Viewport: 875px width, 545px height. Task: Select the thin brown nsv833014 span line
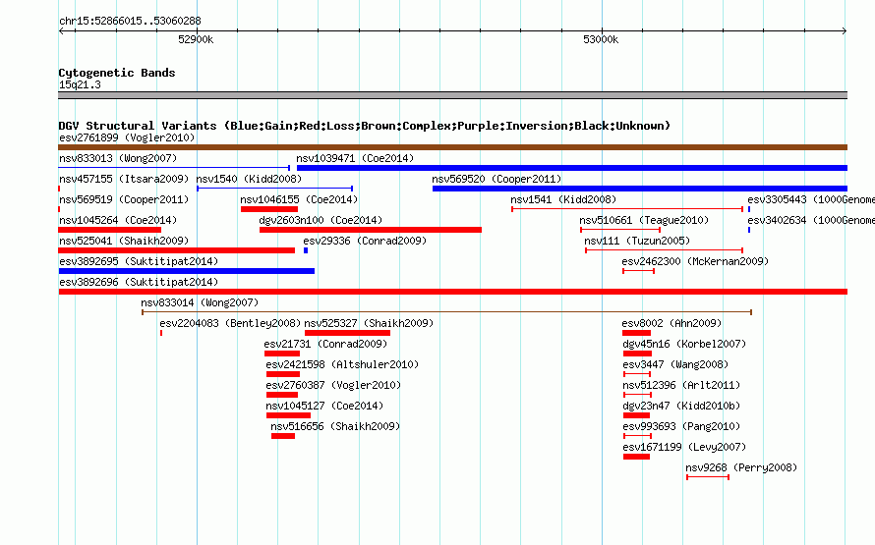447,312
